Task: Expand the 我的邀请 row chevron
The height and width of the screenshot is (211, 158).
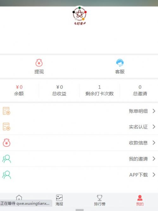Action: [x=154, y=159]
